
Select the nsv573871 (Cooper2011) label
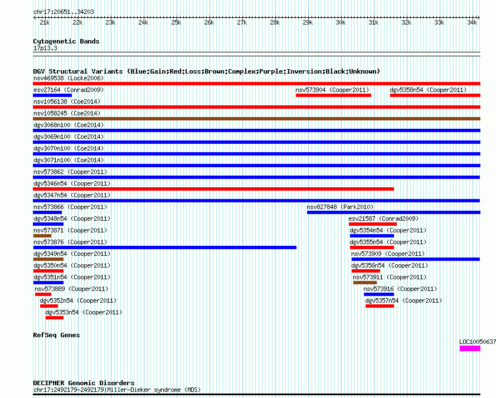[x=70, y=230]
